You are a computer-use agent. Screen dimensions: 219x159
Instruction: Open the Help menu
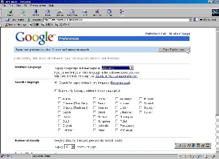[x=51, y=6]
